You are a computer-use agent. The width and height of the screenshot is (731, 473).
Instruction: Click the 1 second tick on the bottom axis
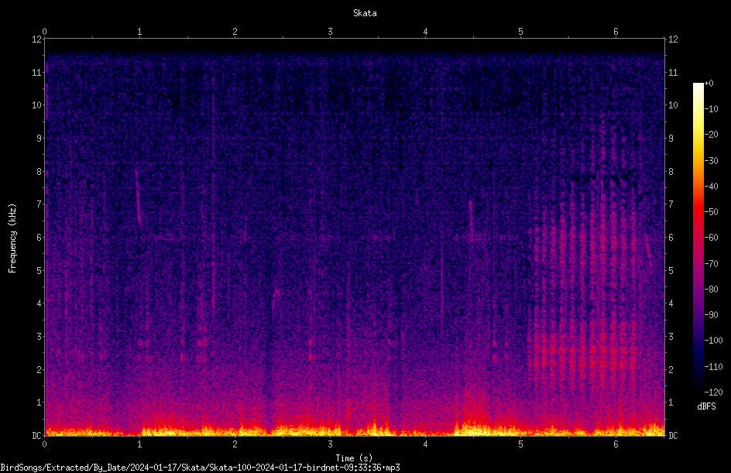(x=139, y=444)
